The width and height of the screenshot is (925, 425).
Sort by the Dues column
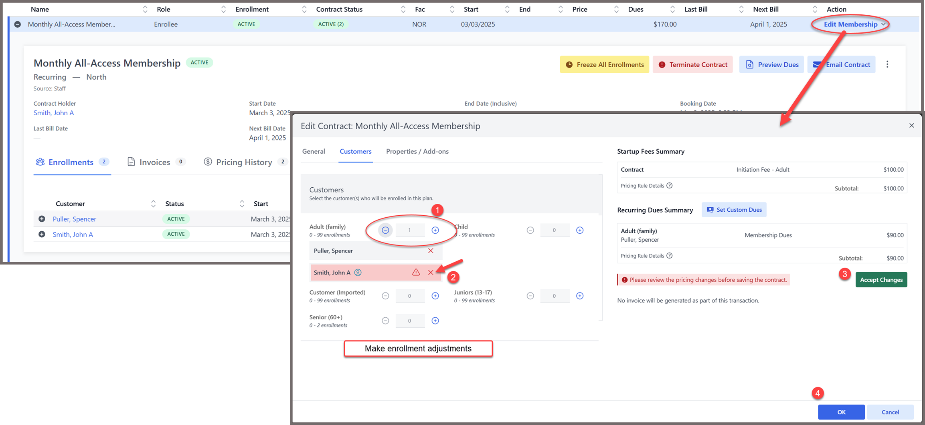[672, 9]
